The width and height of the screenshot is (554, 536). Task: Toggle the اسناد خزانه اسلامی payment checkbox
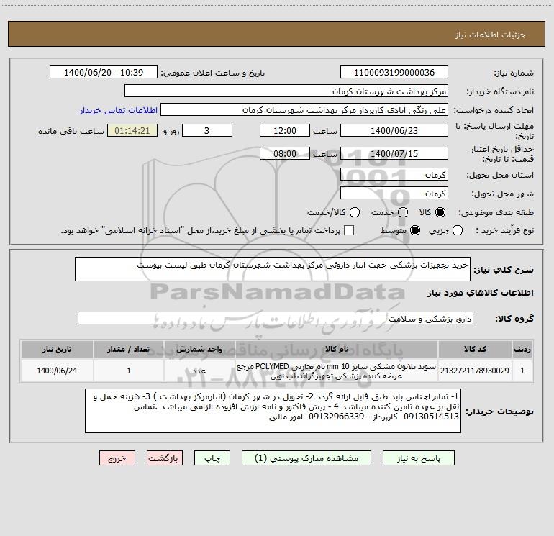click(x=349, y=230)
